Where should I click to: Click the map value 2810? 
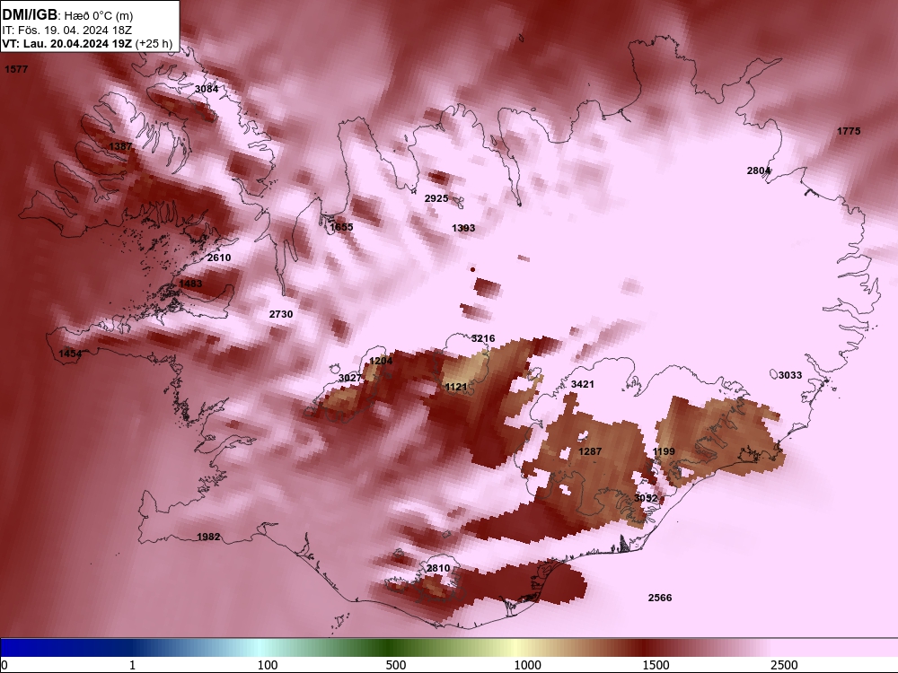(x=438, y=568)
